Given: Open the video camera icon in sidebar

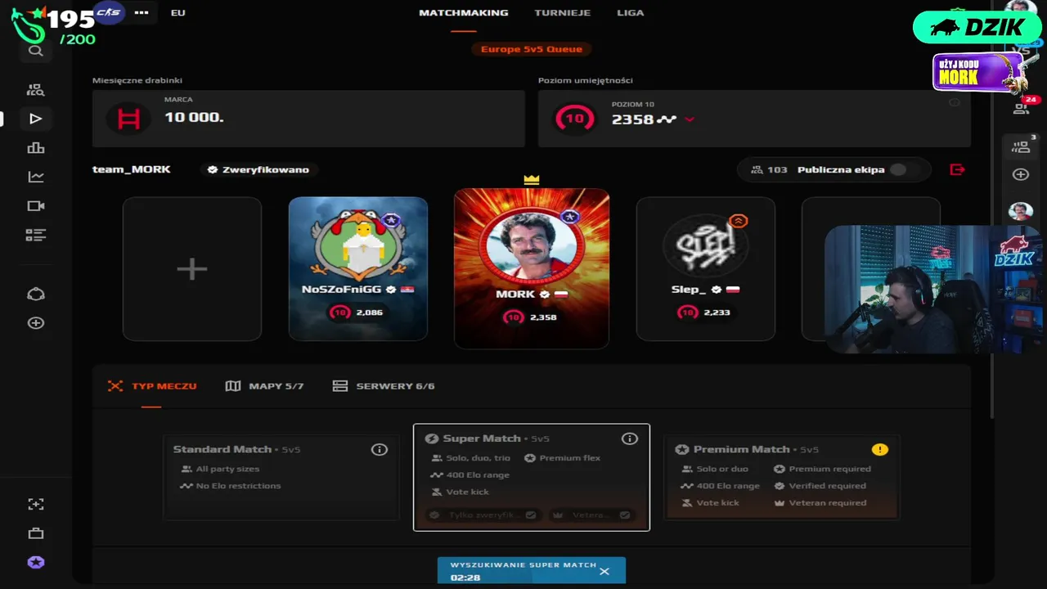Looking at the screenshot, I should click(35, 206).
